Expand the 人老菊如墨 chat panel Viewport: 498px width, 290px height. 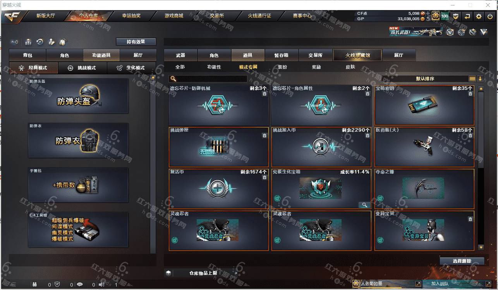(x=418, y=284)
